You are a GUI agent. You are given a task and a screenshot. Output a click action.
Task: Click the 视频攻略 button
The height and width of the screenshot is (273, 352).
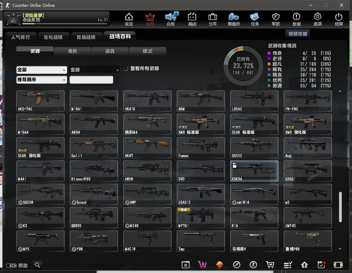click(x=298, y=33)
